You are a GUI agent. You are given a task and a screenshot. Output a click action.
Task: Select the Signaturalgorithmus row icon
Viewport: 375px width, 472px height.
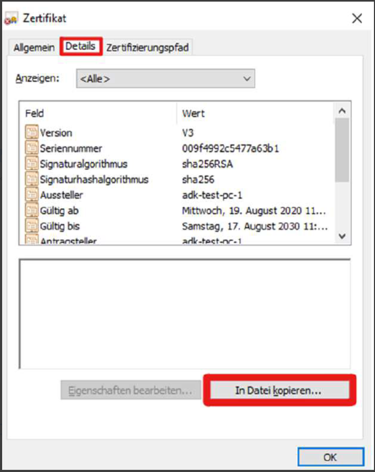click(x=32, y=164)
